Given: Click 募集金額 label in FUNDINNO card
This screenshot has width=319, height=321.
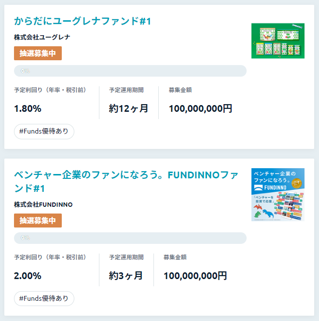Looking at the screenshot, I should tap(175, 257).
